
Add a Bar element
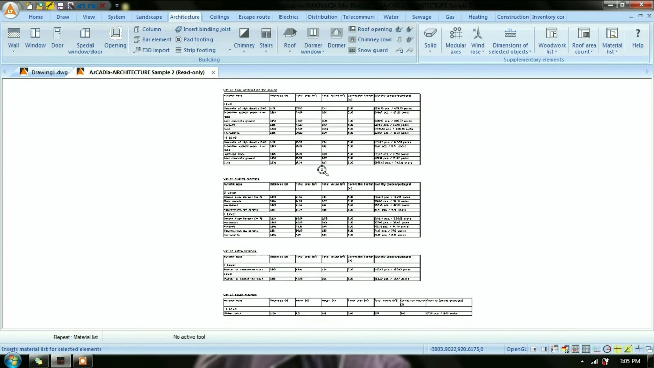pyautogui.click(x=152, y=39)
